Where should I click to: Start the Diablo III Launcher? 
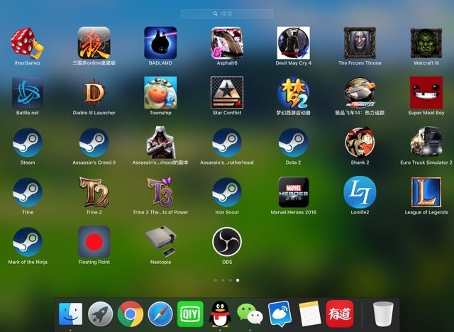click(94, 92)
